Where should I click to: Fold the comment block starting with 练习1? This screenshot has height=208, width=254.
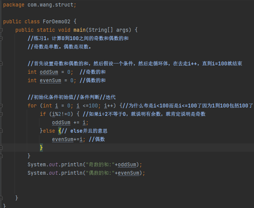2,38
